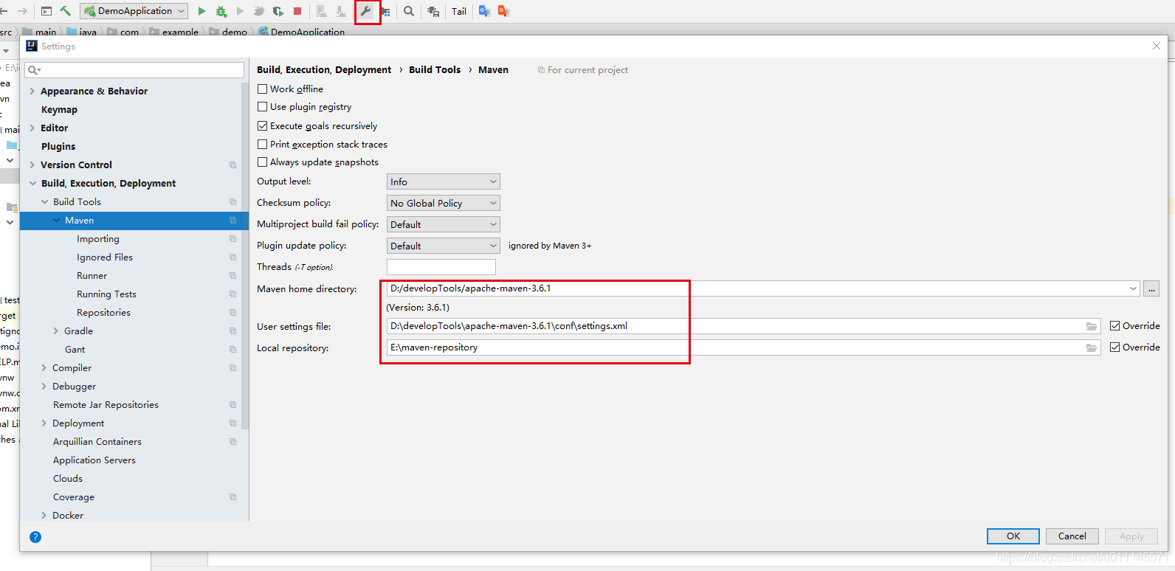This screenshot has width=1175, height=571.
Task: Click project-level icon beside Version Control
Action: [x=232, y=165]
